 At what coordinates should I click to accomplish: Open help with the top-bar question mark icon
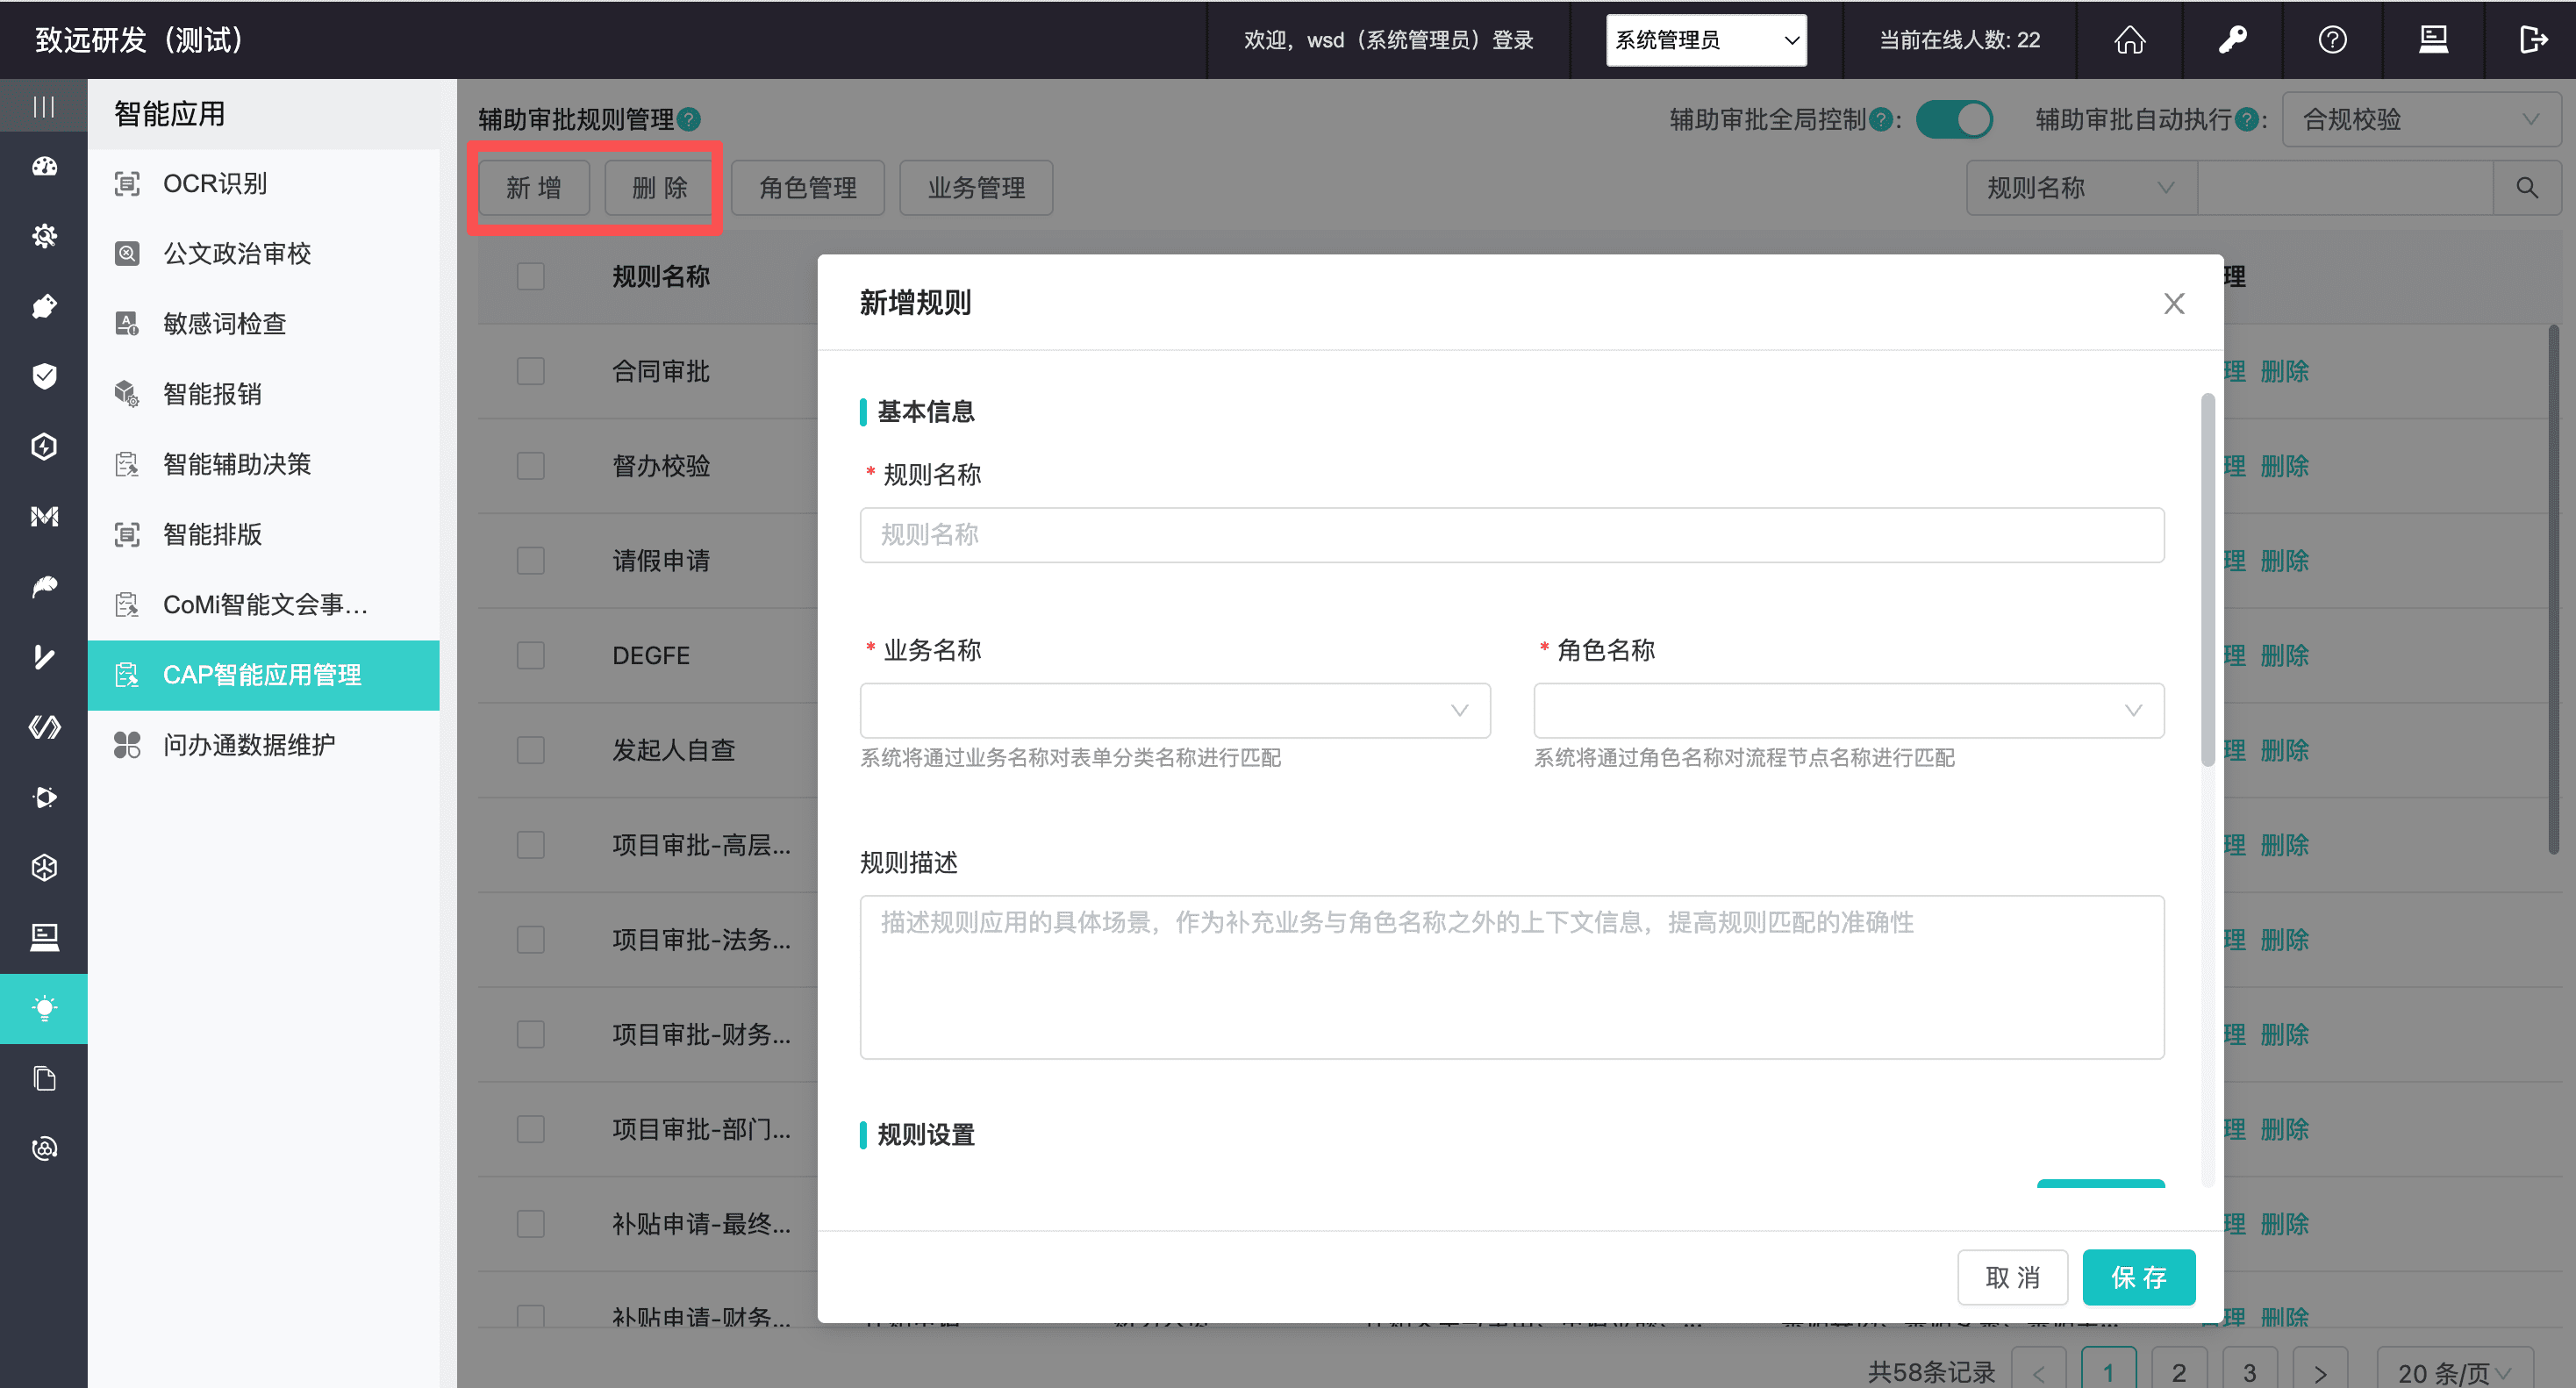pyautogui.click(x=2333, y=40)
